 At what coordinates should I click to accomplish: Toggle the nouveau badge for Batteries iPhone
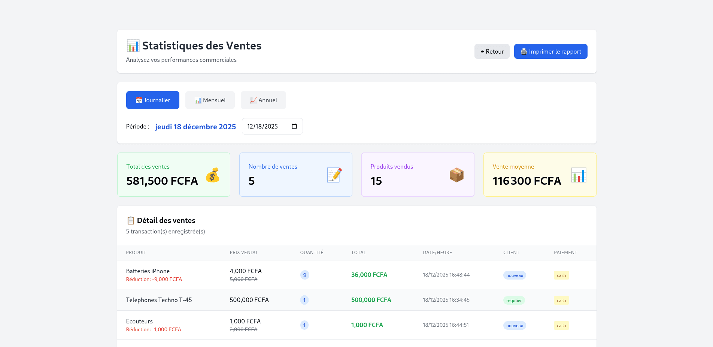click(515, 275)
